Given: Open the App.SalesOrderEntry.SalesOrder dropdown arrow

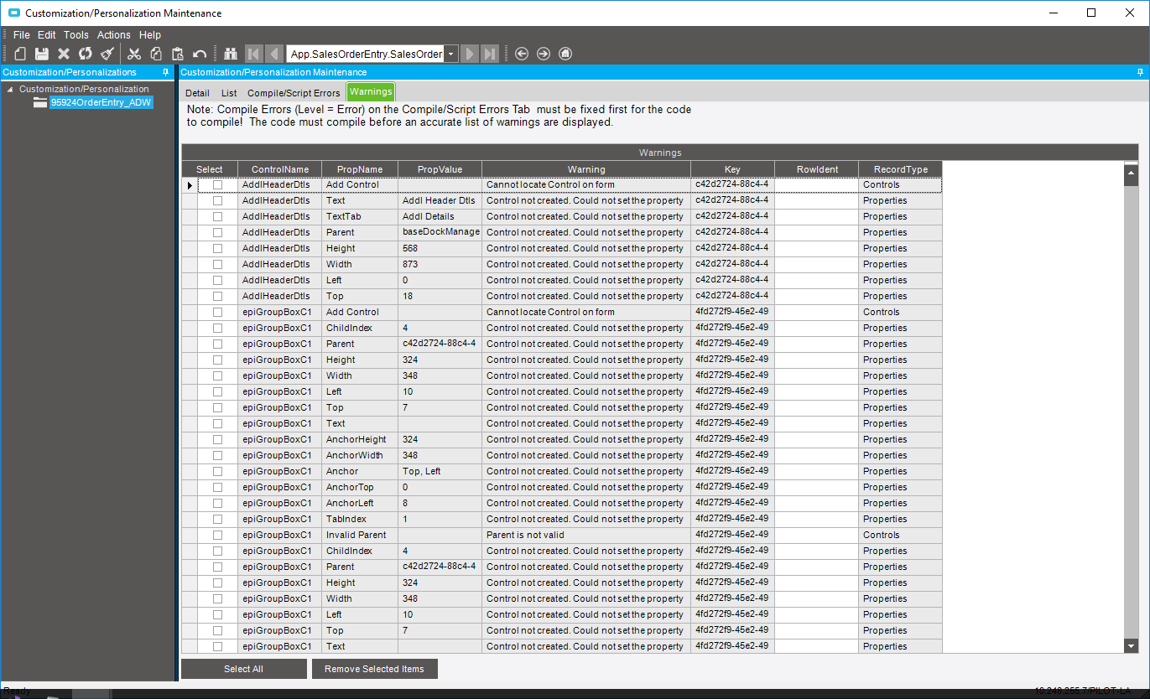Looking at the screenshot, I should 451,54.
